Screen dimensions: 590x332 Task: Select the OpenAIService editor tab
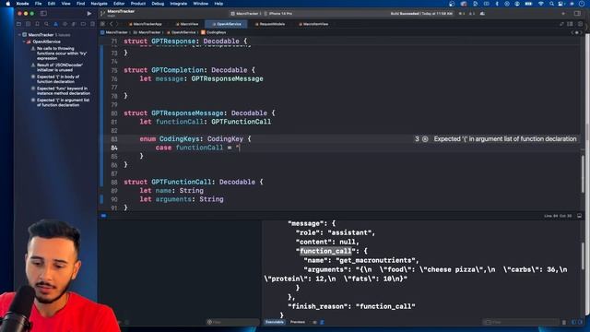227,24
